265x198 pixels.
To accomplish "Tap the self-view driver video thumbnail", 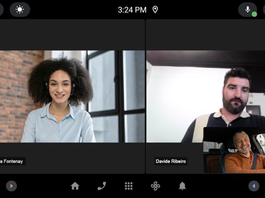I will coord(234,150).
